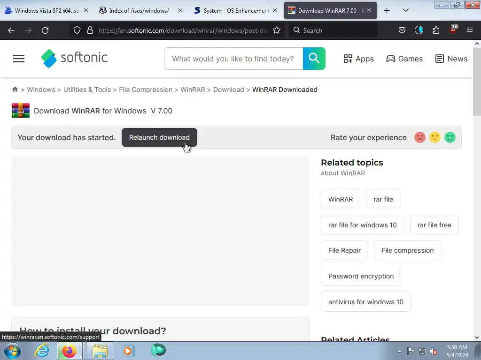Click Utilities & Tools breadcrumb link

pyautogui.click(x=87, y=90)
